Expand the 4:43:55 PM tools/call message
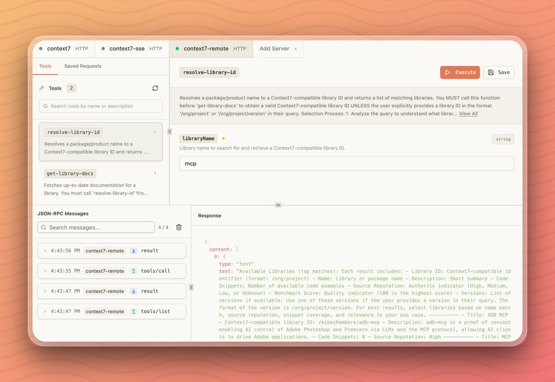 coord(45,271)
